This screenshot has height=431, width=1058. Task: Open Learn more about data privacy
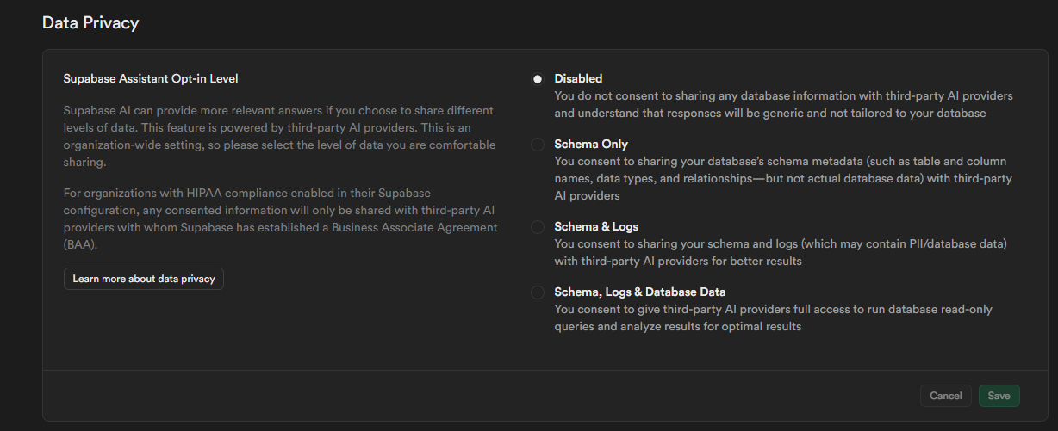pos(144,279)
